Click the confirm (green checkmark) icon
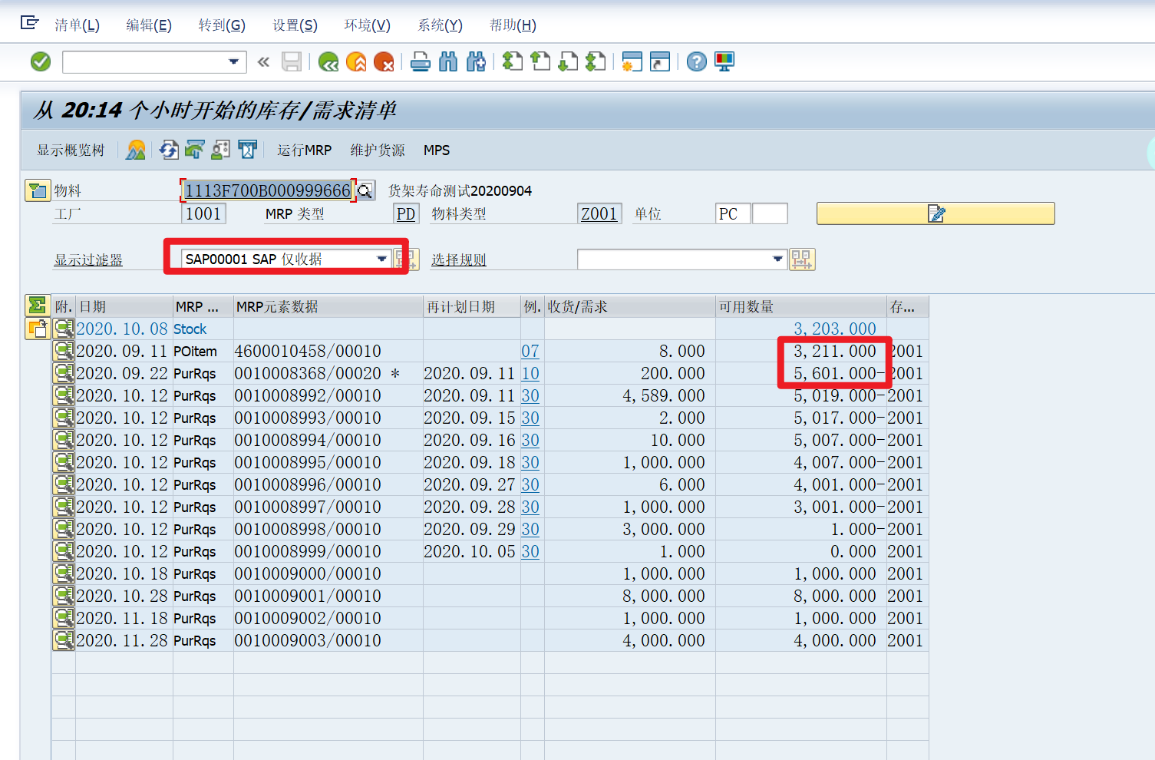 pos(39,61)
